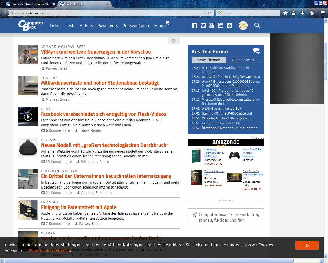Image resolution: width=328 pixels, height=263 pixels.
Task: Open ComputerBase Pro werbefrei box
Action: pos(226,217)
